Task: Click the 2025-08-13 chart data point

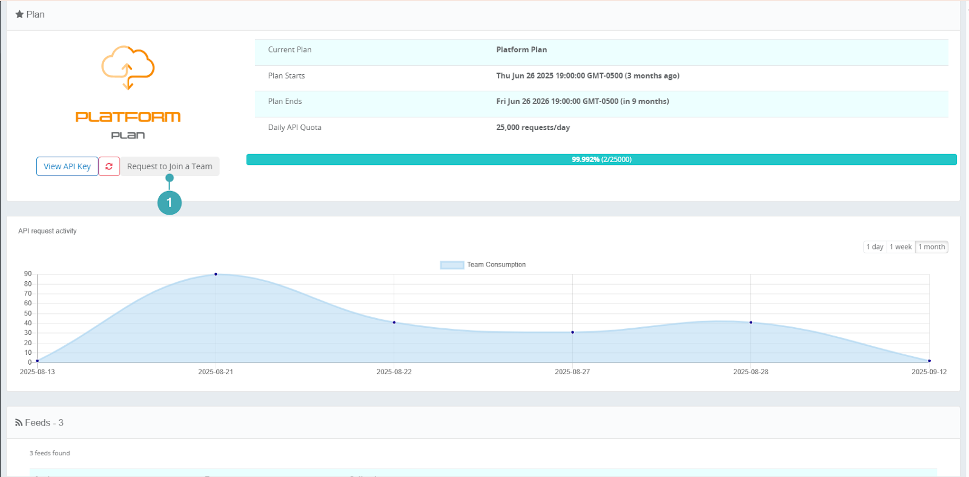Action: 38,361
